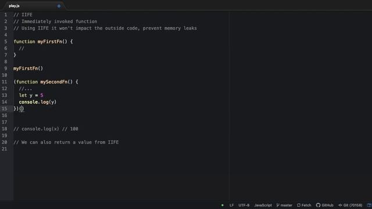Click line number 11 in the gutter
372x209 pixels.
click(x=5, y=82)
